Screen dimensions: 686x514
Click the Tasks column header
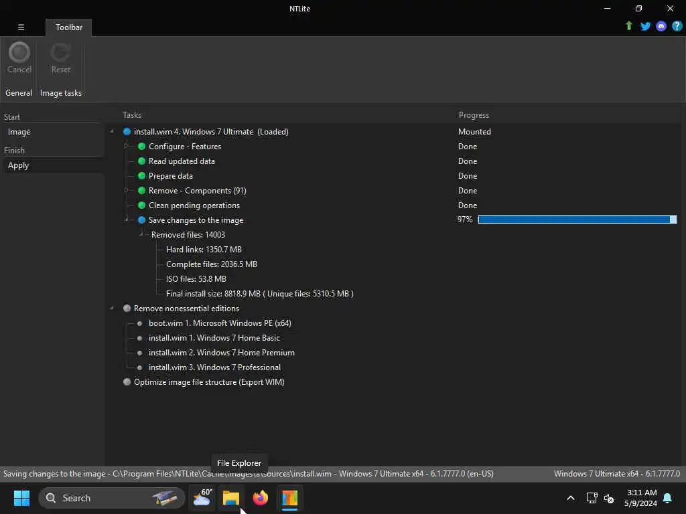132,115
